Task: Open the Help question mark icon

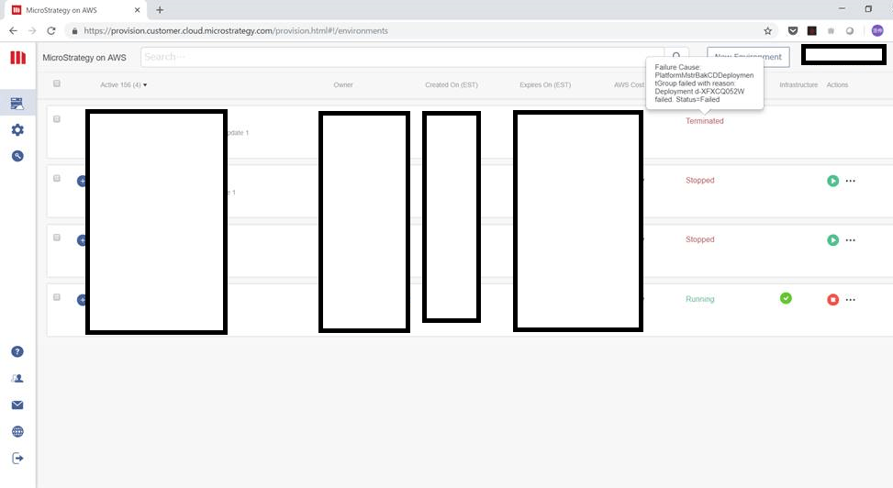Action: 17,352
